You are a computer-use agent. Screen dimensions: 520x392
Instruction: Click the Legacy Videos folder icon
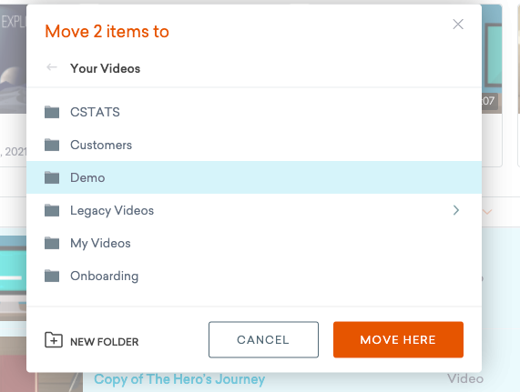pos(52,210)
